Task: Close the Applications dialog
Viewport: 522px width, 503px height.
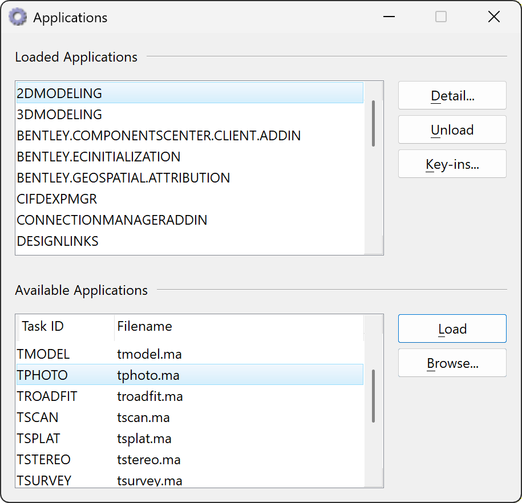Action: (494, 17)
